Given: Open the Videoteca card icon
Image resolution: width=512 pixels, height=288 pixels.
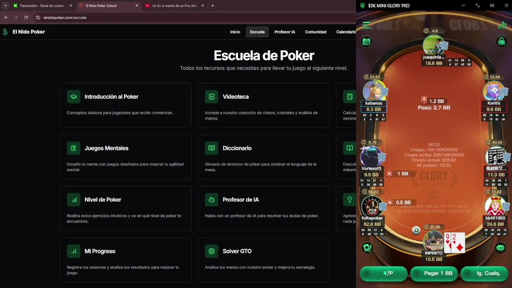Looking at the screenshot, I should 212,96.
